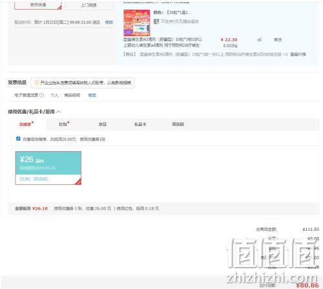Select the 上门自提 pickup option
The image size is (323, 289).
(89, 5)
